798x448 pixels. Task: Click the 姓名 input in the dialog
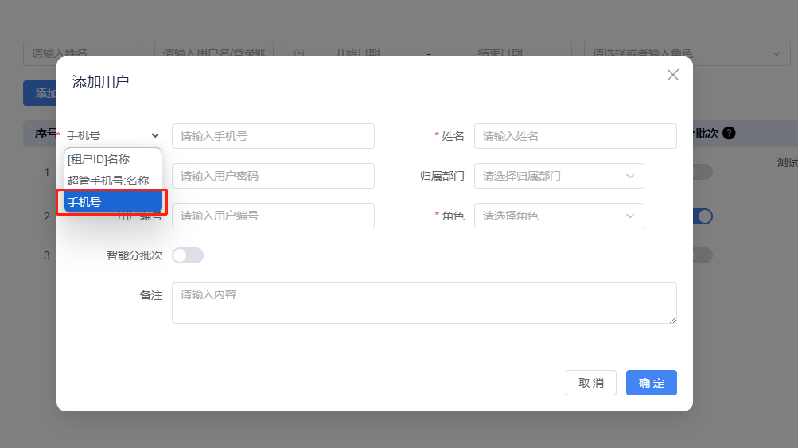(x=574, y=136)
